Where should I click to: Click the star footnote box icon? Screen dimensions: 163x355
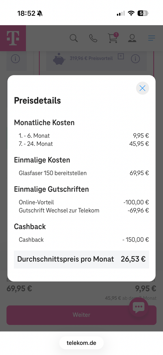pos(121,56)
